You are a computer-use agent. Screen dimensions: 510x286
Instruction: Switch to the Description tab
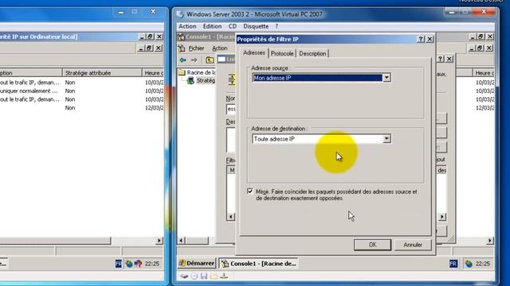(x=312, y=54)
